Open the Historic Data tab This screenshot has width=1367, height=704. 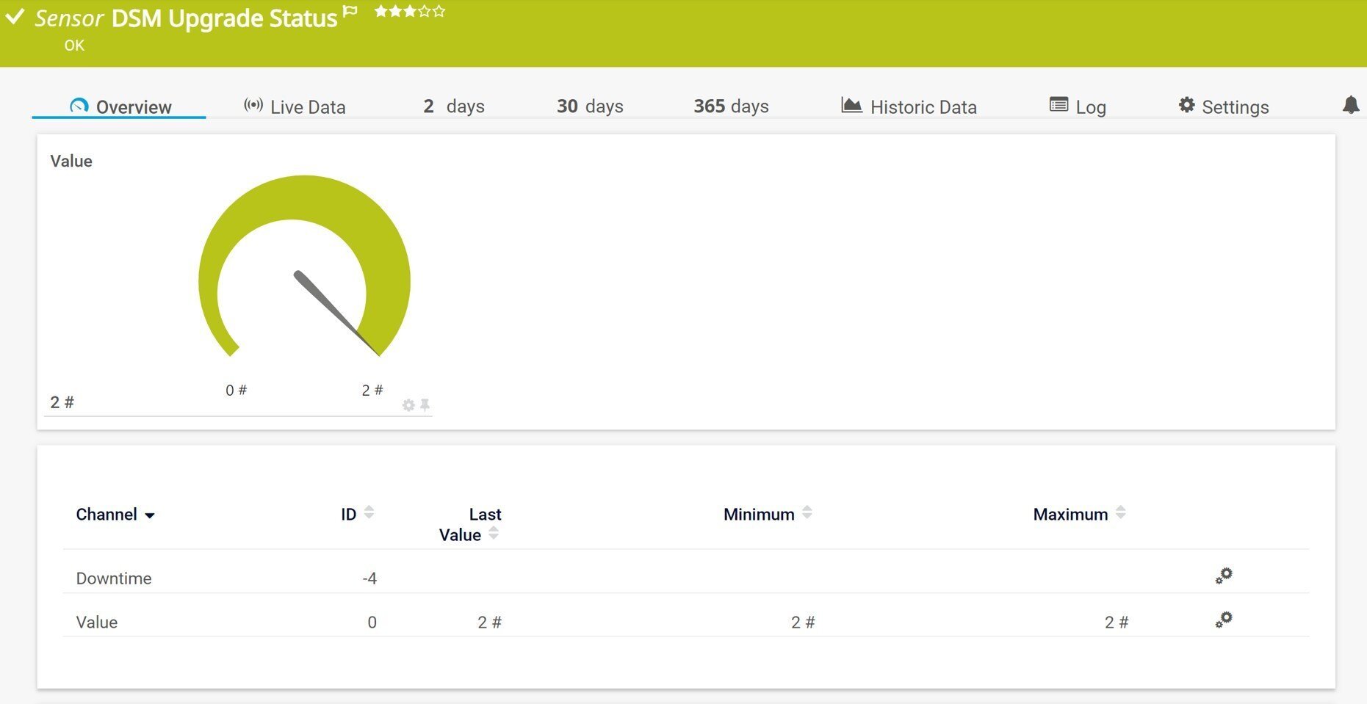click(x=909, y=106)
